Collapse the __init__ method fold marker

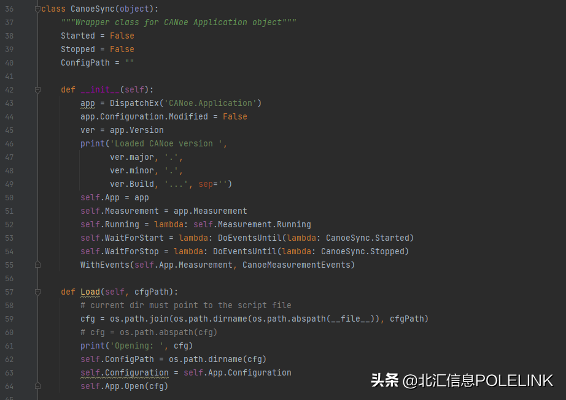(38, 90)
